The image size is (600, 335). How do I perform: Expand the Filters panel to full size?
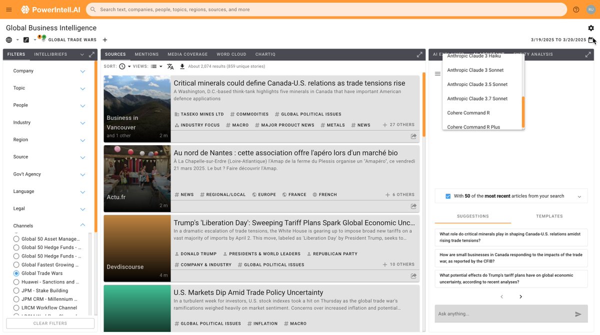coord(92,54)
